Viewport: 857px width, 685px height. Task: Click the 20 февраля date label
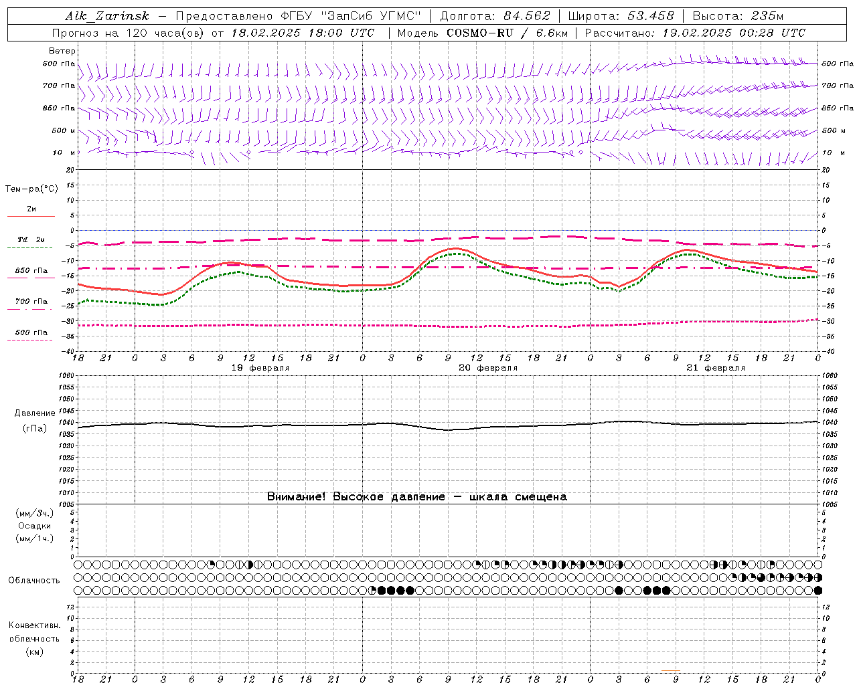[x=488, y=368]
